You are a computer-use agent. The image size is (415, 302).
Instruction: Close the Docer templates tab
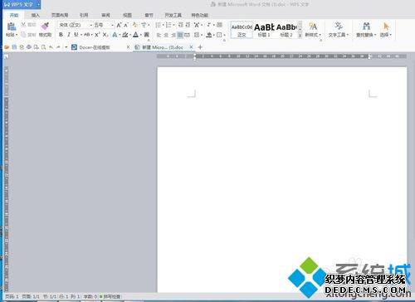tap(128, 47)
